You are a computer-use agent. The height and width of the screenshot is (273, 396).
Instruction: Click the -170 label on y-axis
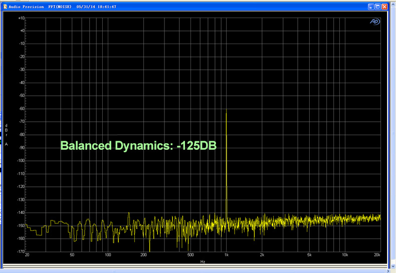[x=20, y=251]
